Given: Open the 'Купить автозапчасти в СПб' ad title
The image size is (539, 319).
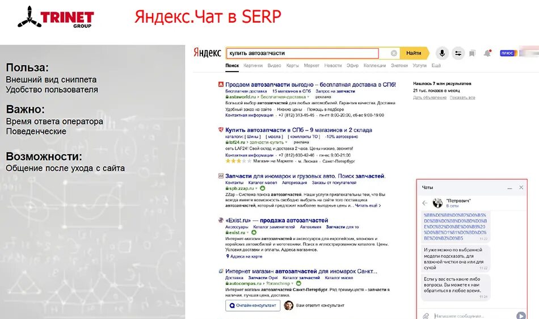Looking at the screenshot, I should [x=298, y=130].
